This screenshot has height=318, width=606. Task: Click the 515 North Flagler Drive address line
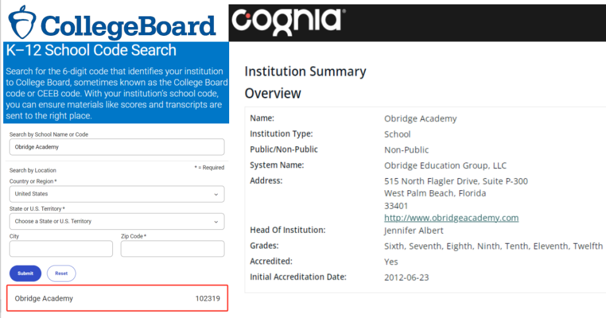pos(456,181)
